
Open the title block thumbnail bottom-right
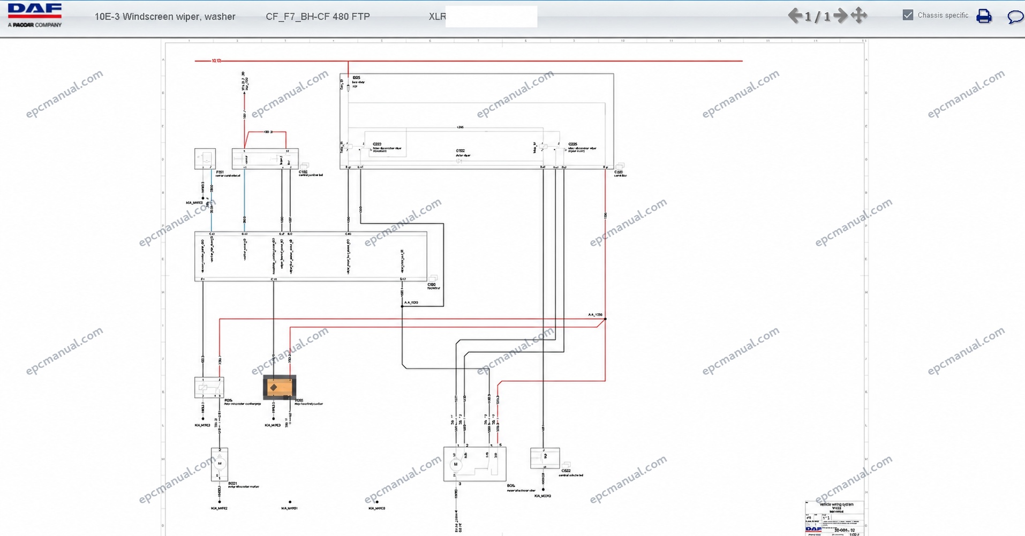(835, 518)
